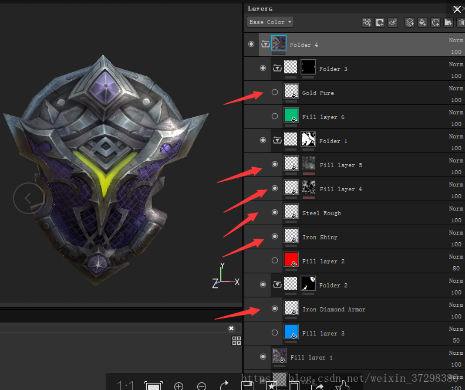Image resolution: width=465 pixels, height=390 pixels.
Task: Hide Fill layer 1
Action: 263,357
